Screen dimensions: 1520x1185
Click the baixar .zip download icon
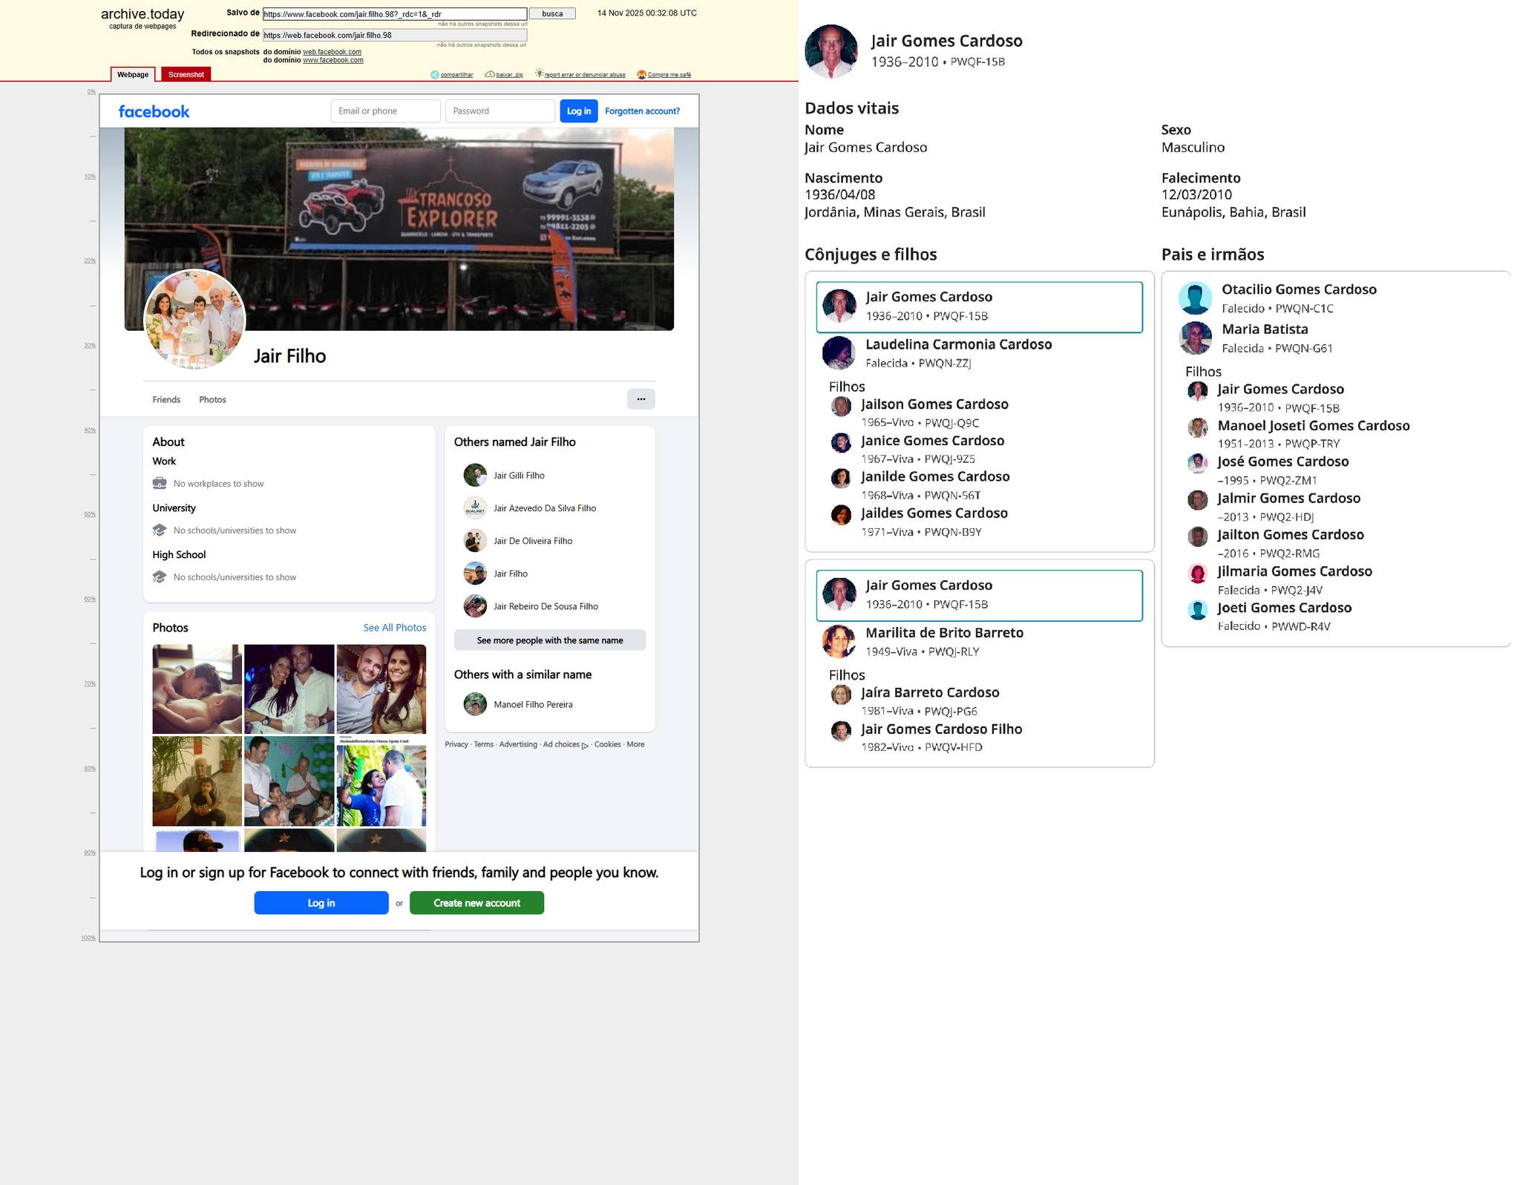tap(490, 74)
